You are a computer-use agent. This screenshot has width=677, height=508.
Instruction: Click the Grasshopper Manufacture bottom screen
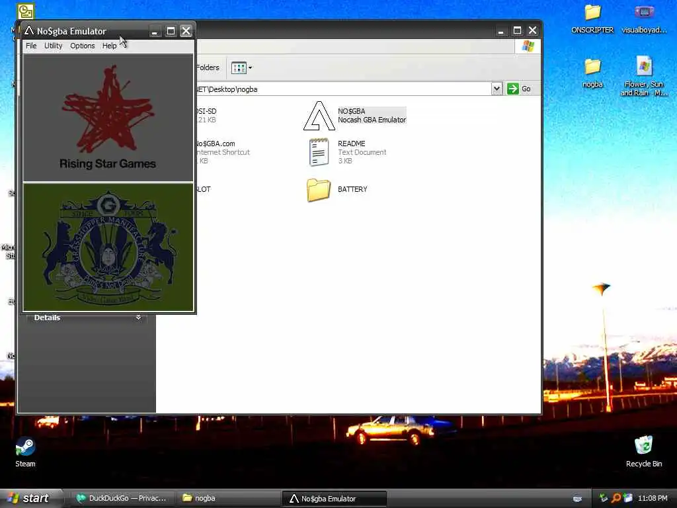tap(108, 247)
